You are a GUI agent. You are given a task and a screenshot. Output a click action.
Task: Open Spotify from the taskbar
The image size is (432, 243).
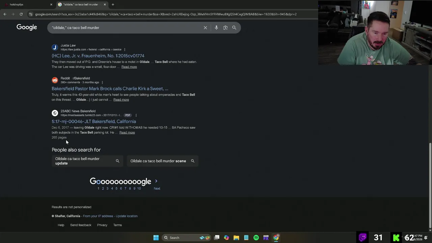pyautogui.click(x=256, y=238)
